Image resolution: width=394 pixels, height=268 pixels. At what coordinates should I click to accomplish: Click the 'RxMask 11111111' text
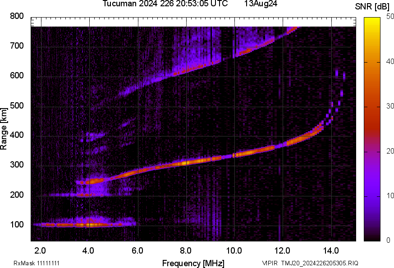(37, 263)
